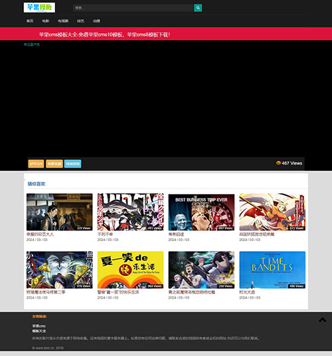Focus the search input field
This screenshot has height=356, width=332.
point(133,8)
